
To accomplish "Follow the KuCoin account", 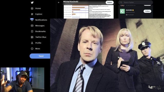I will point(147,11).
